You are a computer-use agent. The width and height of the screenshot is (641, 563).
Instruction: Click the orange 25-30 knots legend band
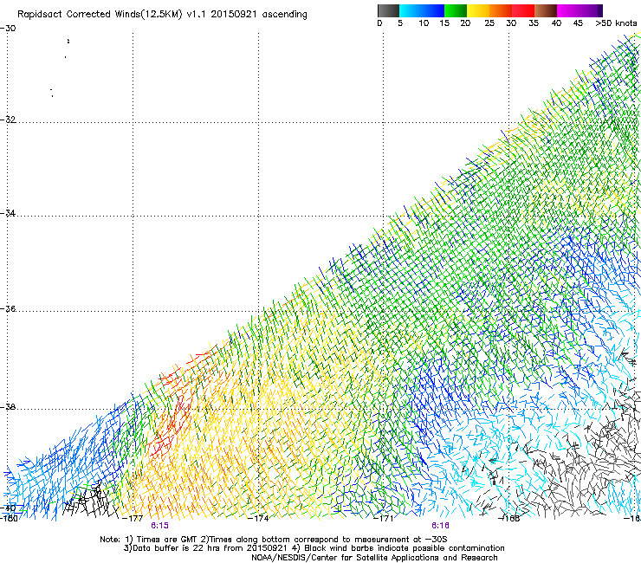[x=501, y=10]
